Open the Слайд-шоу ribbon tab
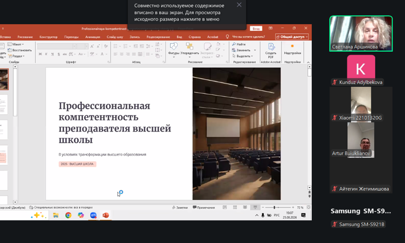The image size is (405, 243). pyautogui.click(x=115, y=37)
